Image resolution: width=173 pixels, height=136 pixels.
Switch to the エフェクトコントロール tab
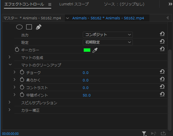[24, 4]
